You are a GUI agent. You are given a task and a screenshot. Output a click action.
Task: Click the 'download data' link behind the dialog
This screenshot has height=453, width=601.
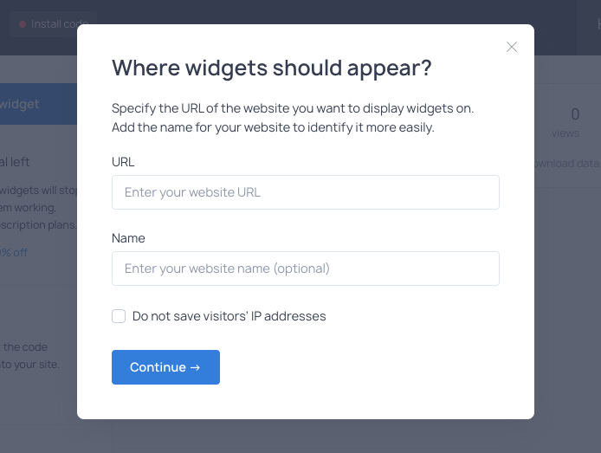click(x=567, y=163)
